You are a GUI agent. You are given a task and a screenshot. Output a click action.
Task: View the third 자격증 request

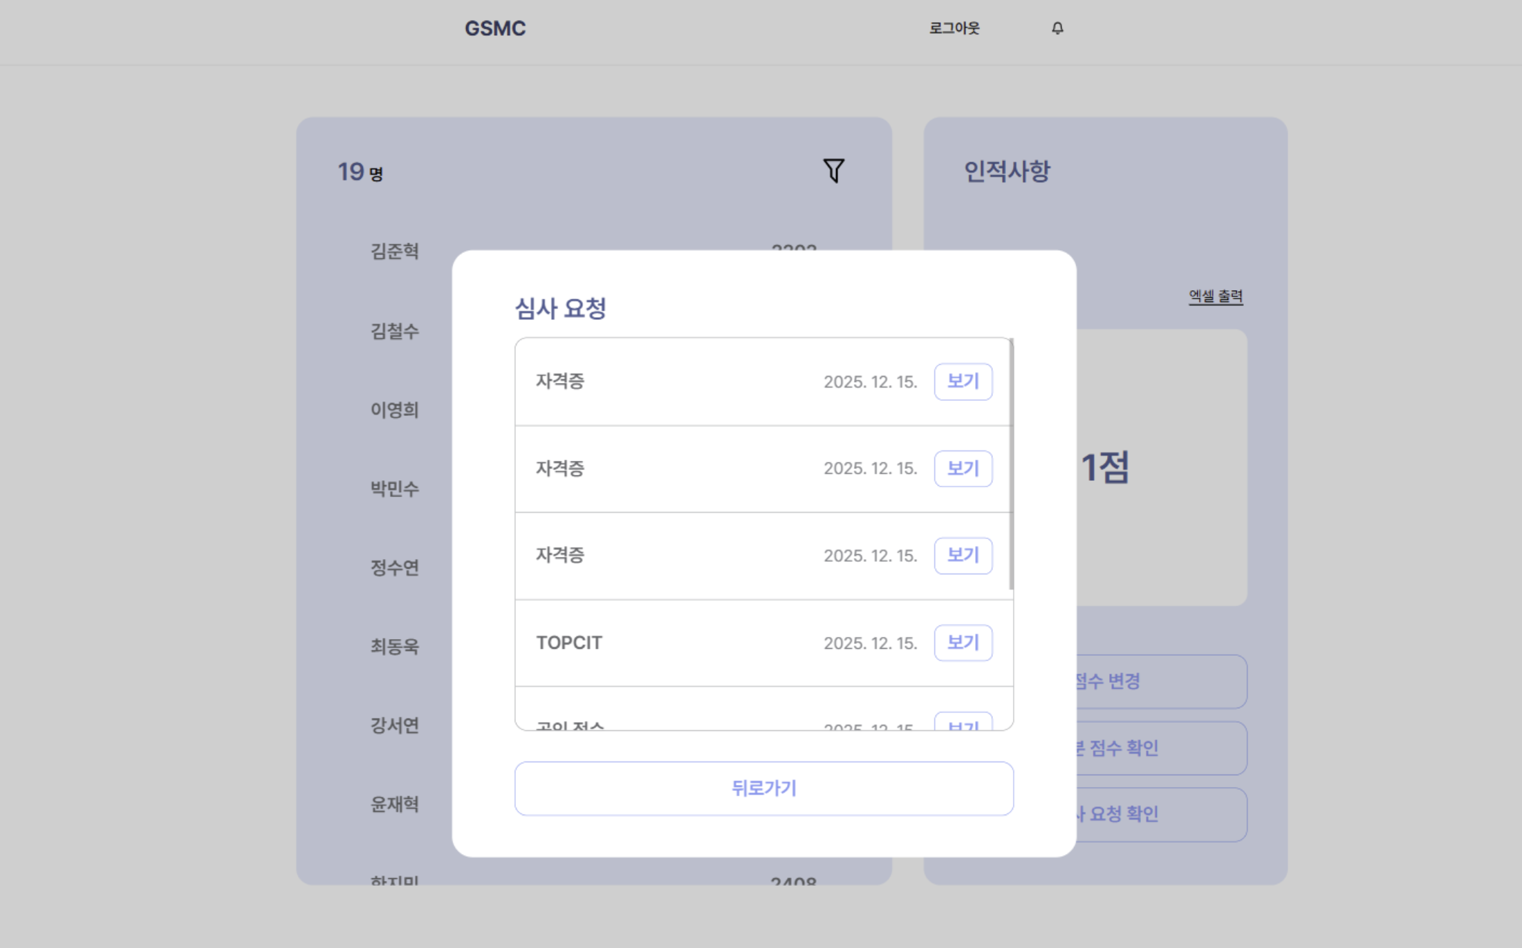[x=963, y=556]
